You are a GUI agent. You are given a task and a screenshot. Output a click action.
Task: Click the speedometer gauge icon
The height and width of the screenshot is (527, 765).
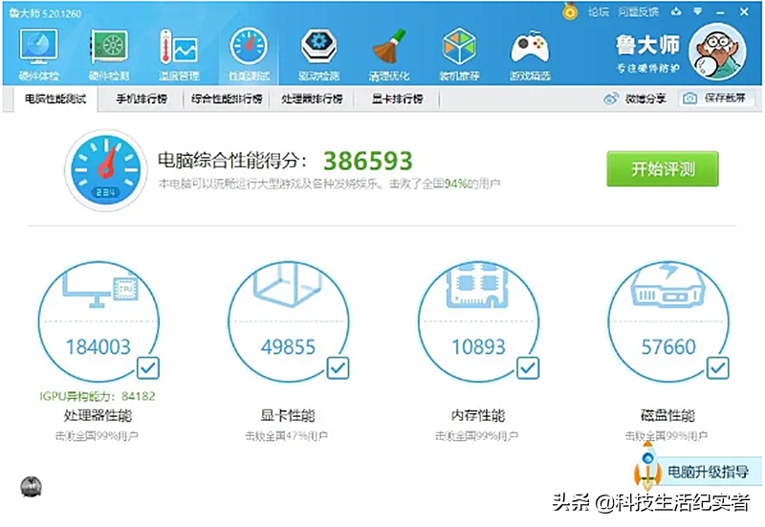[106, 170]
